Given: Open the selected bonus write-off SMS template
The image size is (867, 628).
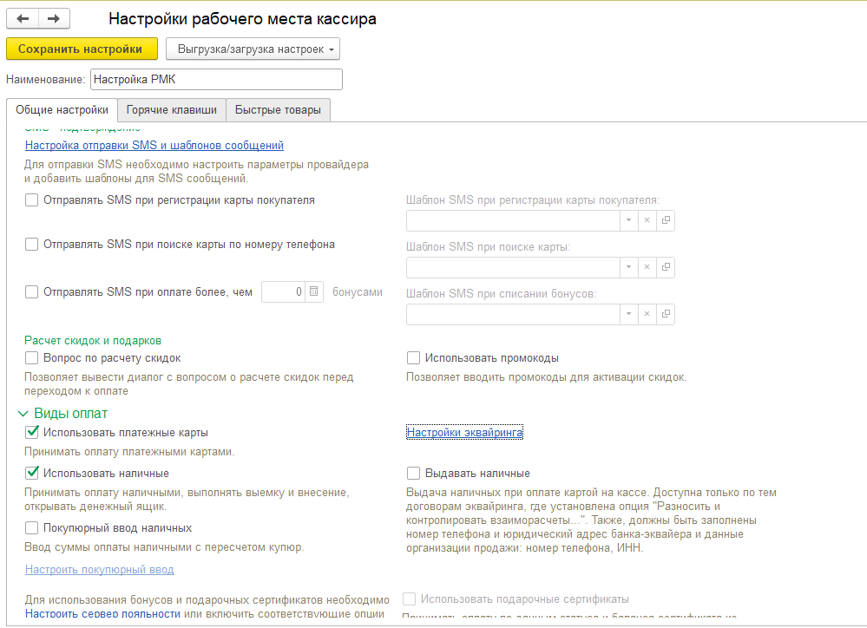Looking at the screenshot, I should point(666,315).
